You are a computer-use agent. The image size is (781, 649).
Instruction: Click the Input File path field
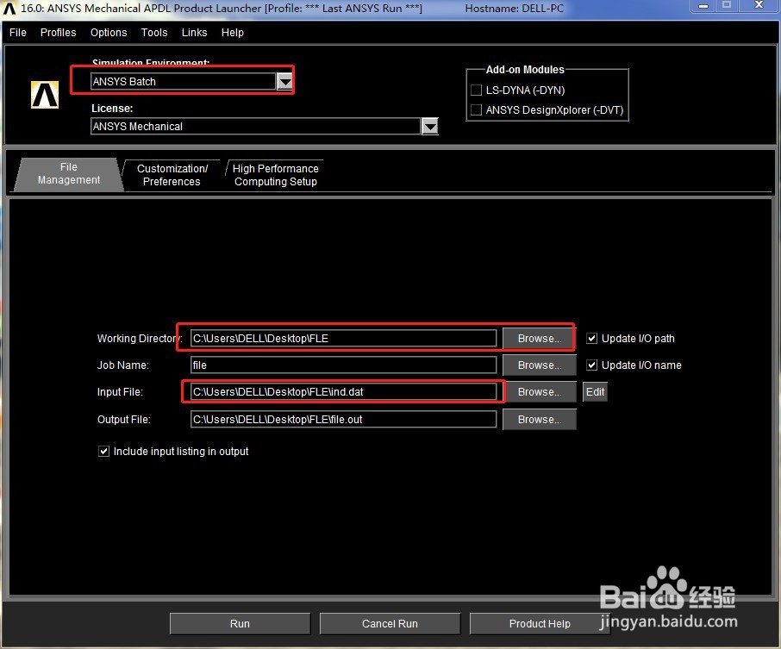point(344,392)
